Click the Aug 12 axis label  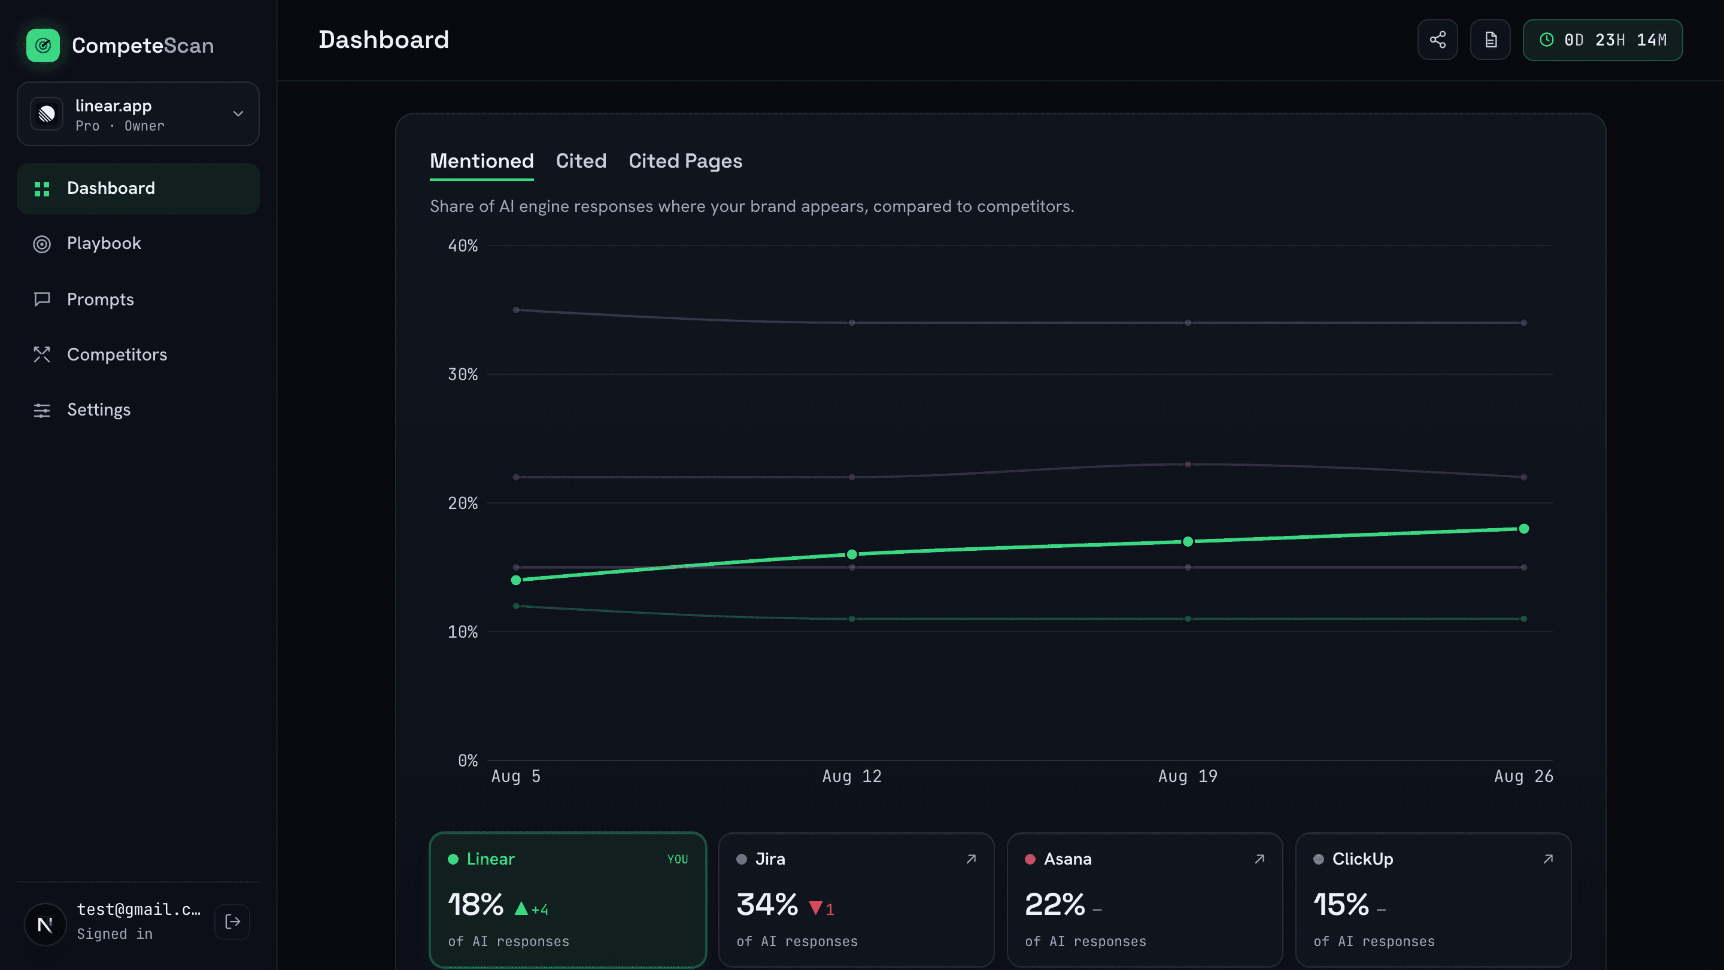point(852,777)
